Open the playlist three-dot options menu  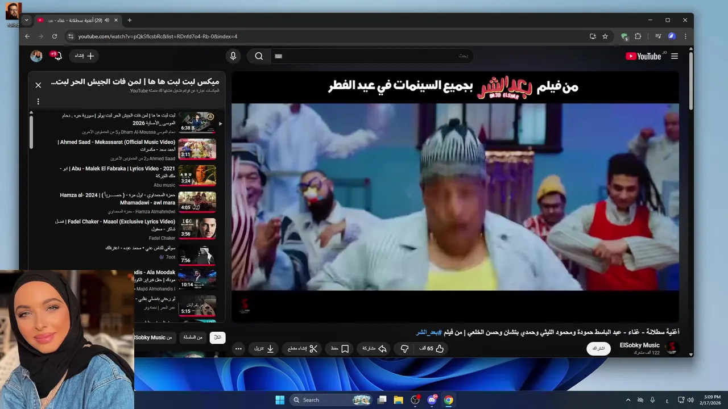coord(38,102)
